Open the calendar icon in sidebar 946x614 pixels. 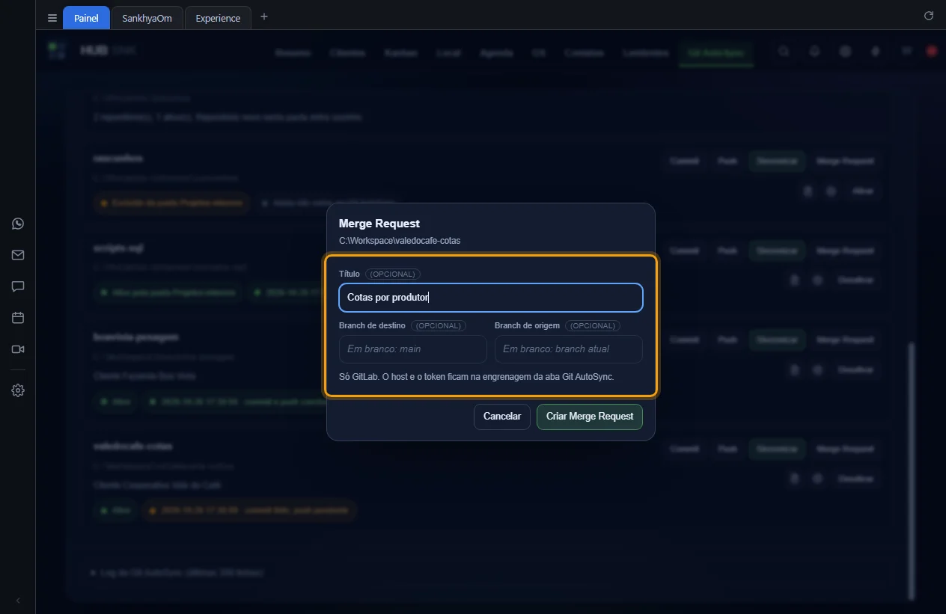(18, 318)
